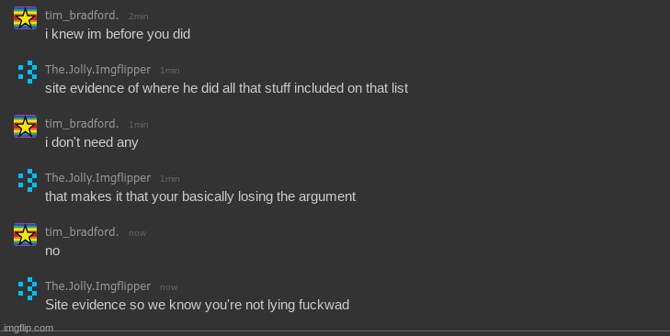Viewport: 670px width, 336px height.
Task: Click the rainbow star avatar beside the 2min comment
Action: tap(25, 18)
